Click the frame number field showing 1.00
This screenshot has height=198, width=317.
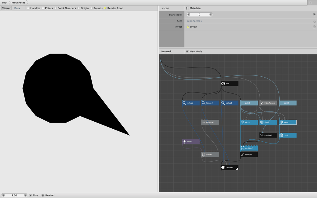14,195
